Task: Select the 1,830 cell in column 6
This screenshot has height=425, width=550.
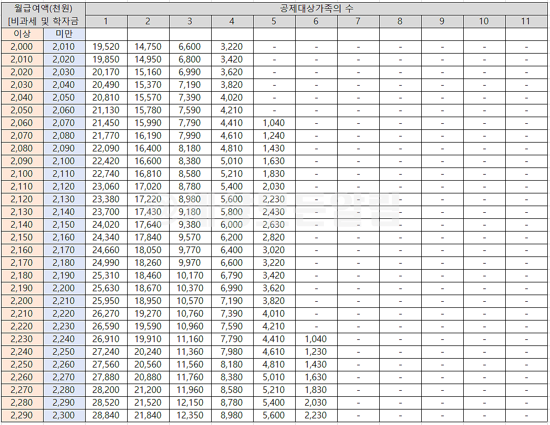Action: [316, 390]
